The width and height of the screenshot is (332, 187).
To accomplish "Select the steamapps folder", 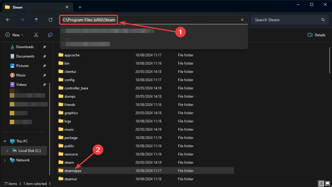I will pos(146,170).
